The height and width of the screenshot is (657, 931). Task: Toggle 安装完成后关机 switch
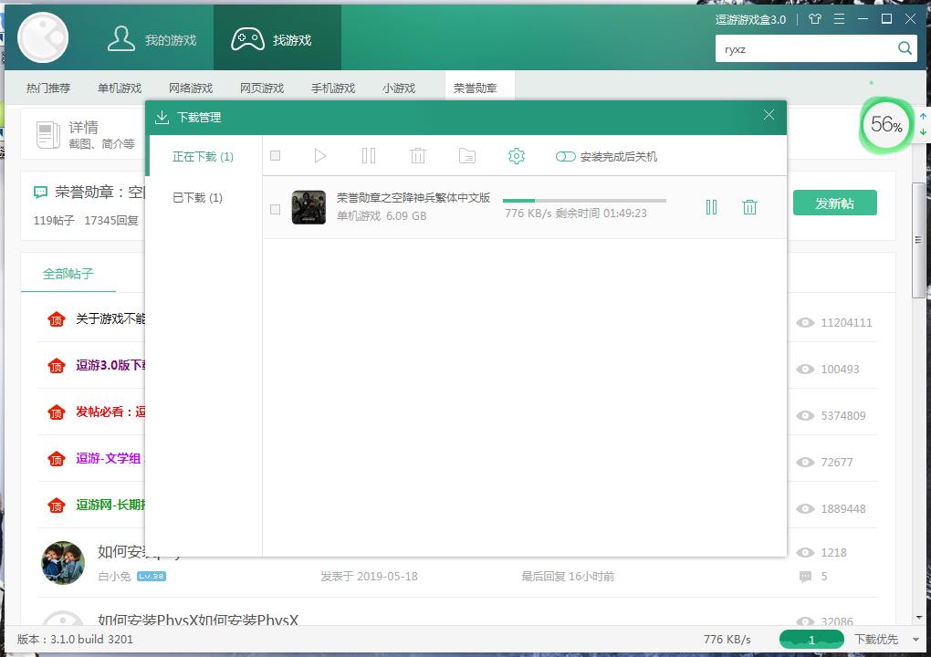[565, 156]
